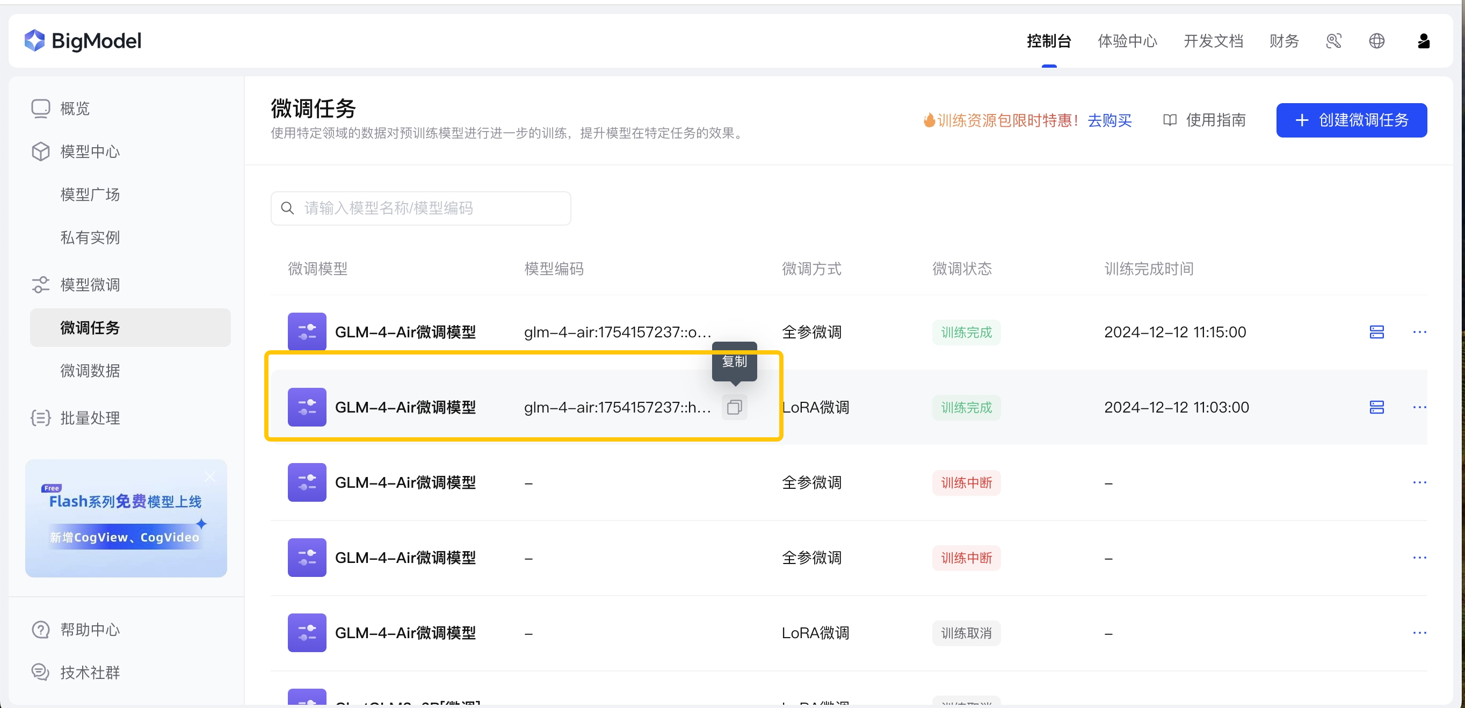Click model icon of the highlighted LoRA row
Screen dimensions: 1465x708
pyautogui.click(x=307, y=407)
